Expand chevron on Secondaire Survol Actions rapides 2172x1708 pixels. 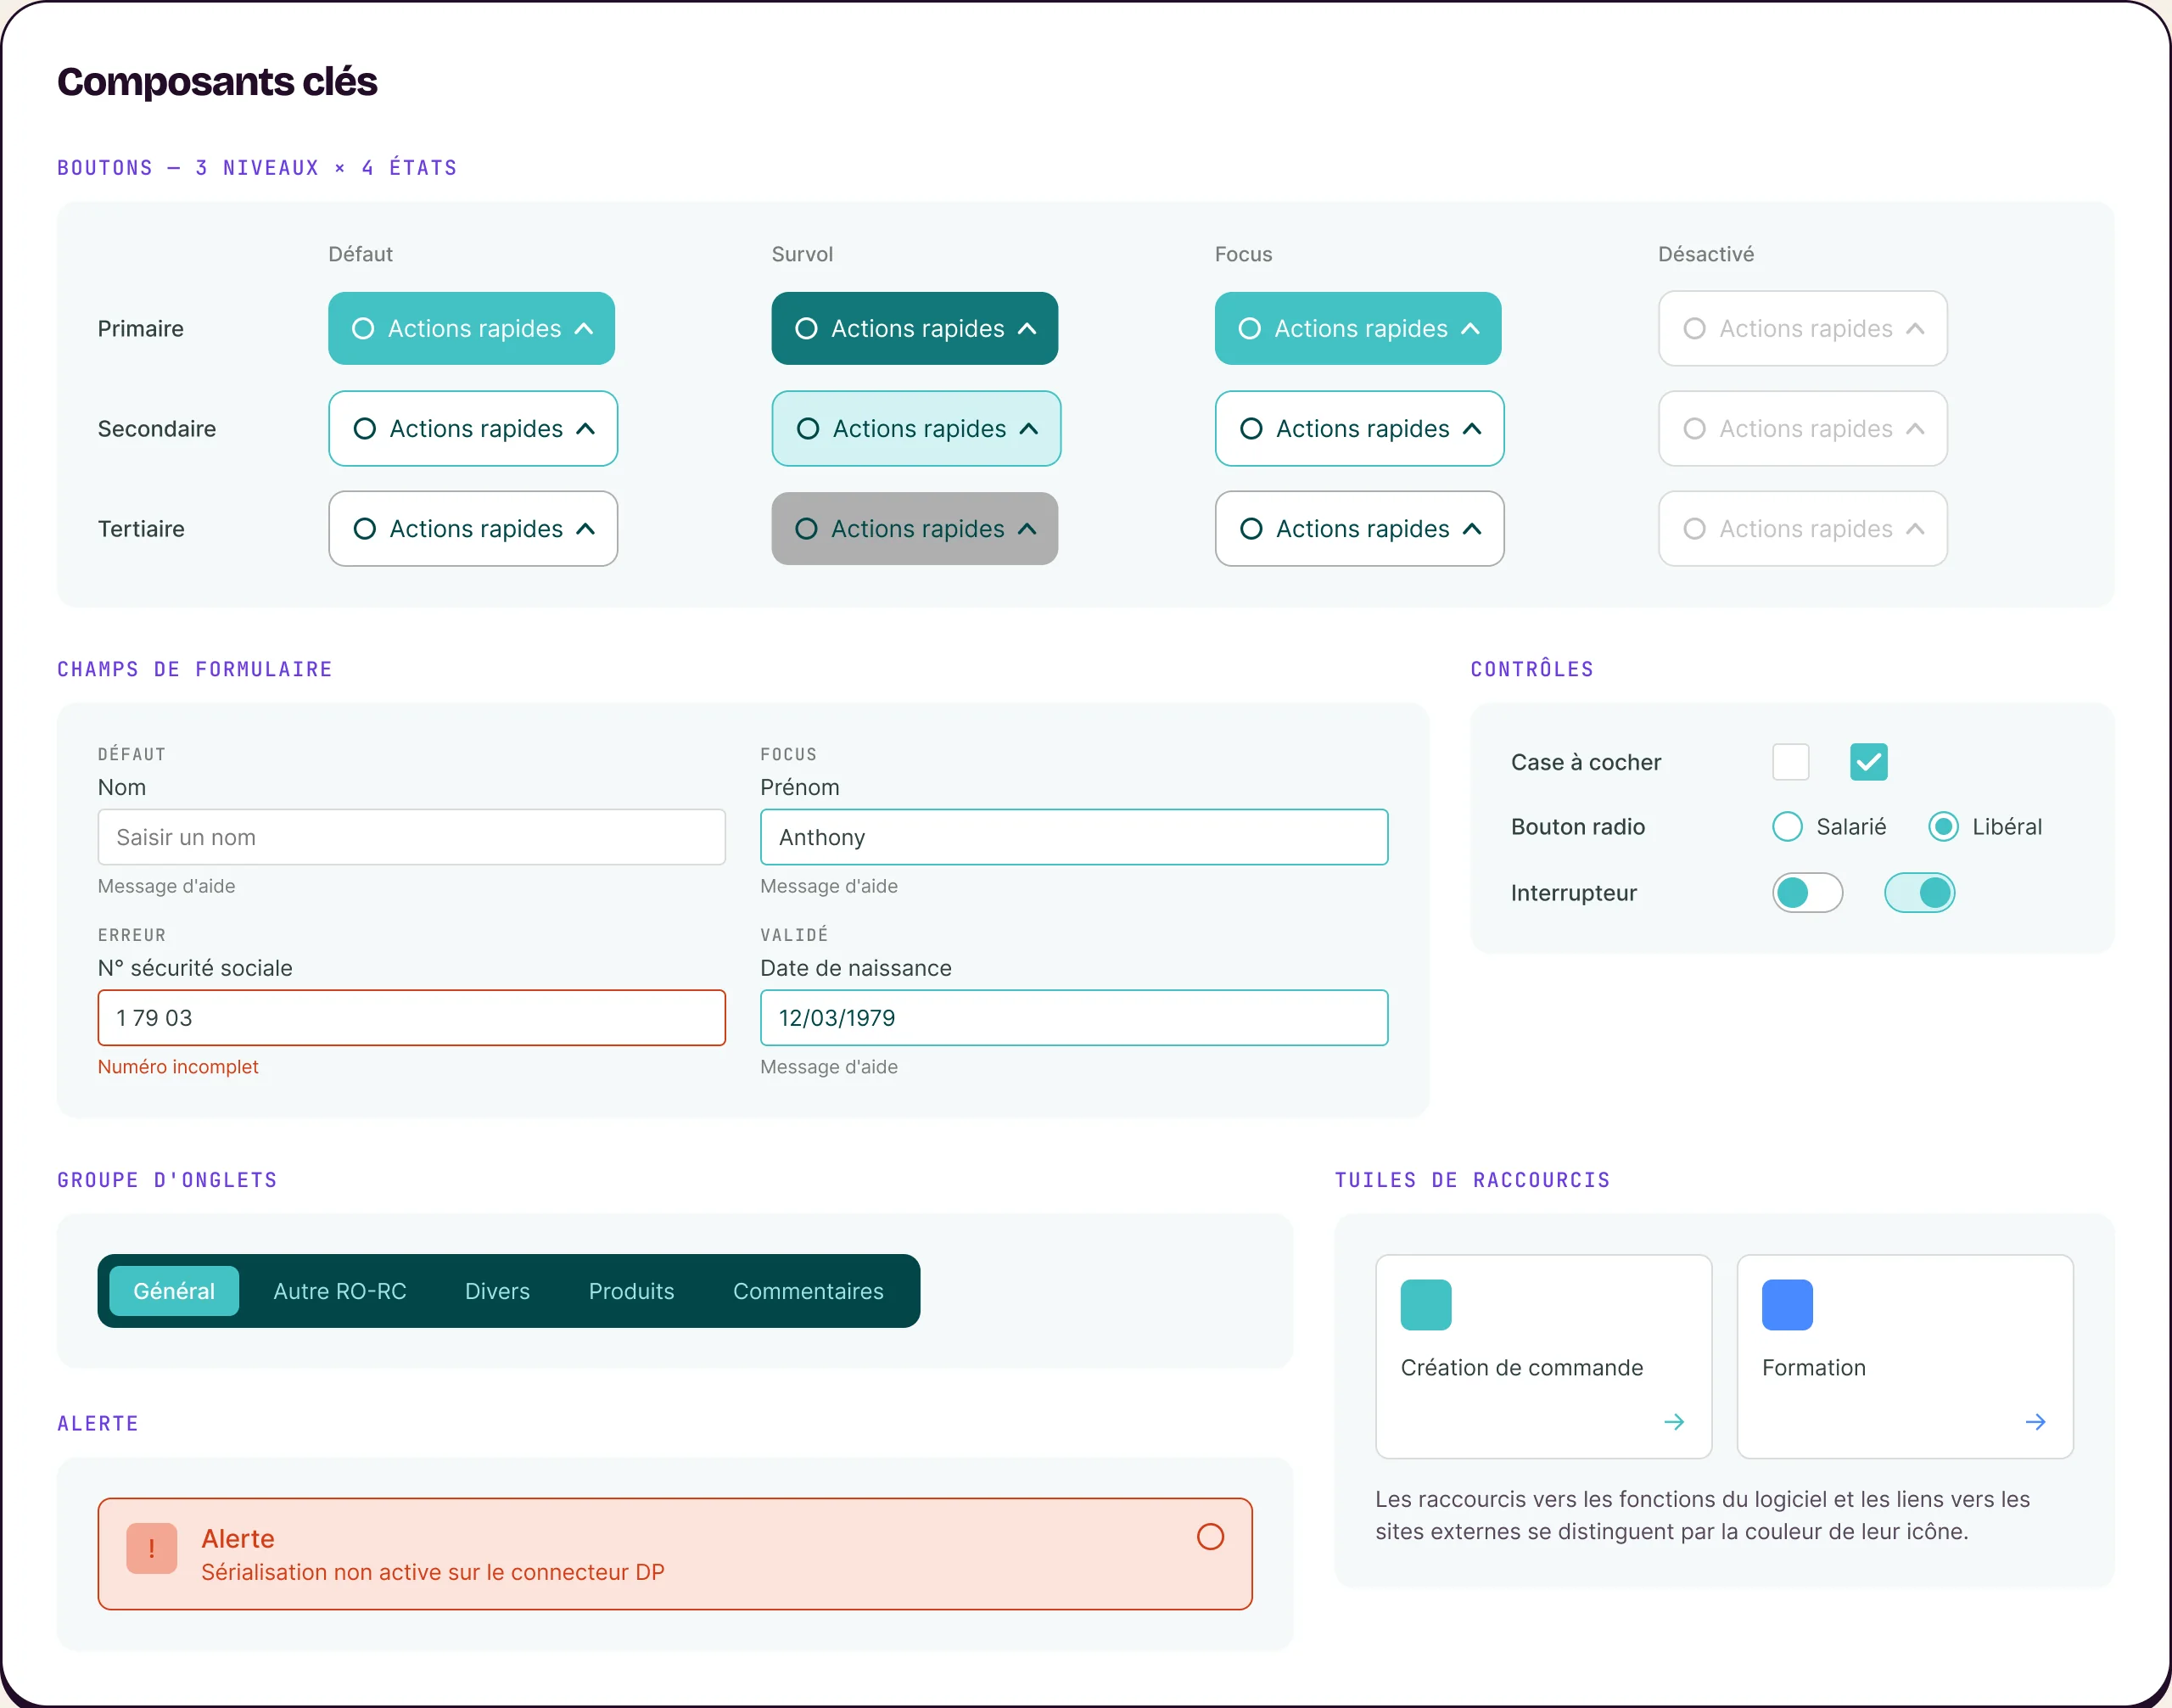coord(1029,429)
